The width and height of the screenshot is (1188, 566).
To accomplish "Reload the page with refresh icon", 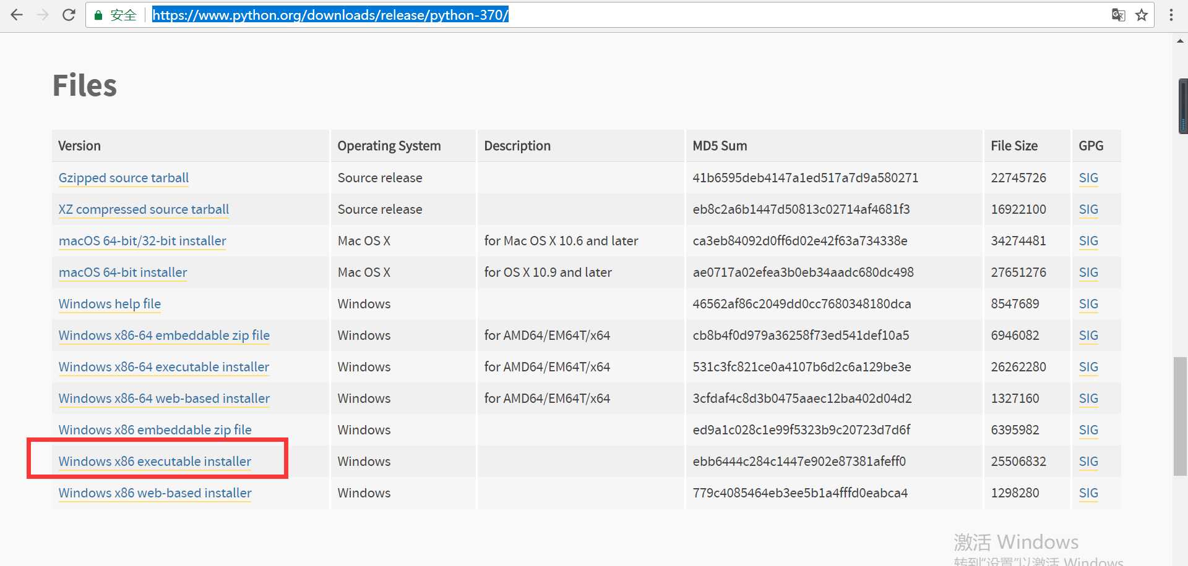I will click(69, 15).
